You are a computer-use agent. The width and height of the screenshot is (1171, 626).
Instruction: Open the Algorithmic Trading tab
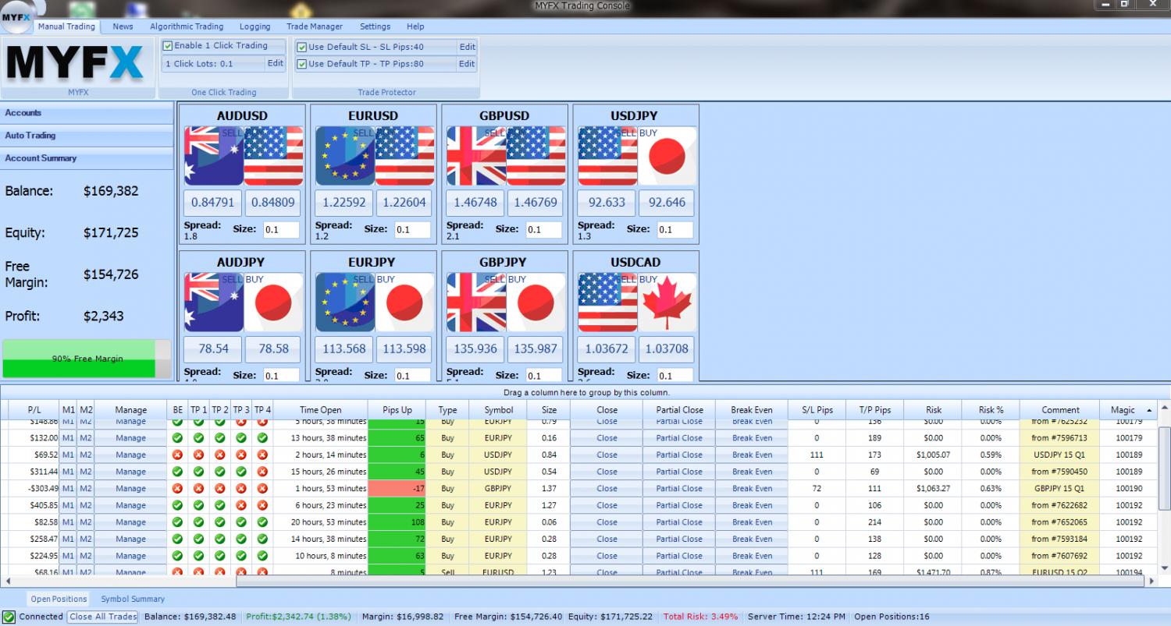(187, 27)
